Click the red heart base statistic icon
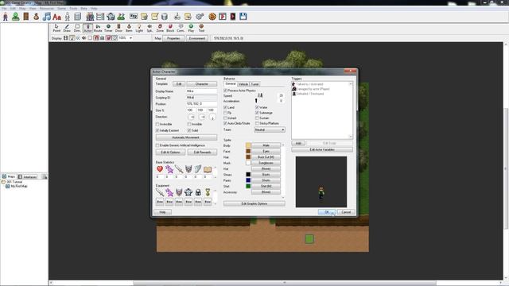Viewport: 509px width, 286px height. pos(160,169)
